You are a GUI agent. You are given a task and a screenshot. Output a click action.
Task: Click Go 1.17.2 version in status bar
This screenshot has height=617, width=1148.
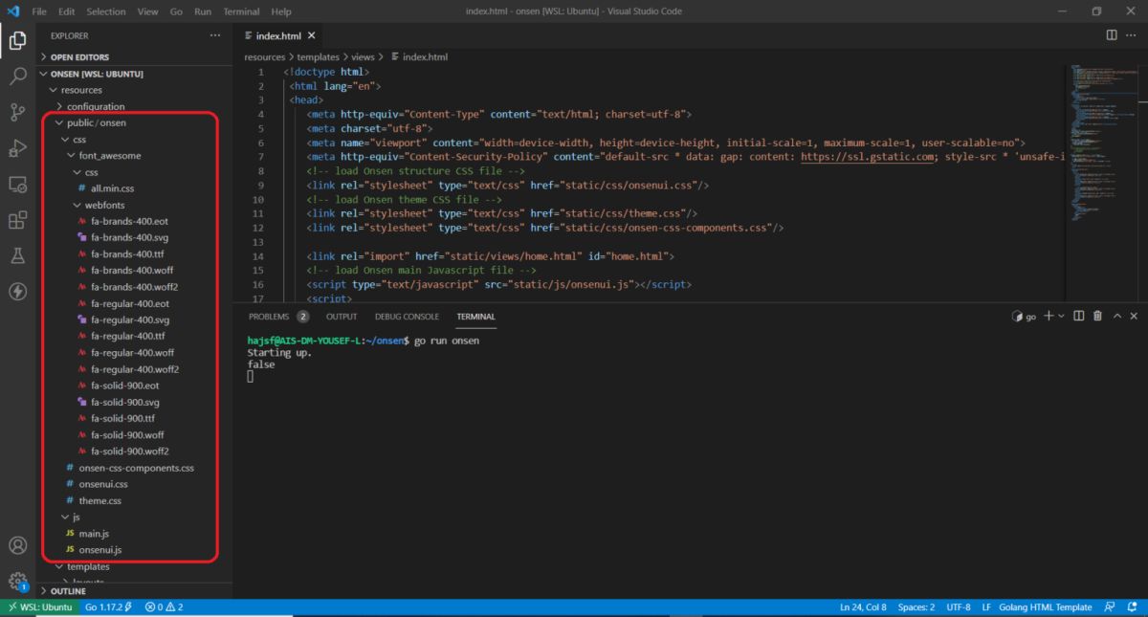coord(109,607)
